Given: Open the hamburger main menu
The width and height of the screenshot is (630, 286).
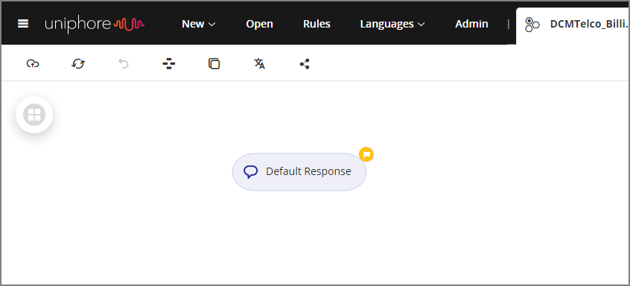Looking at the screenshot, I should (x=23, y=24).
